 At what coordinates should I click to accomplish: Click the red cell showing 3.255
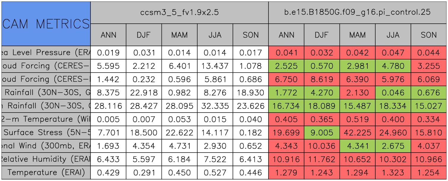pyautogui.click(x=429, y=66)
